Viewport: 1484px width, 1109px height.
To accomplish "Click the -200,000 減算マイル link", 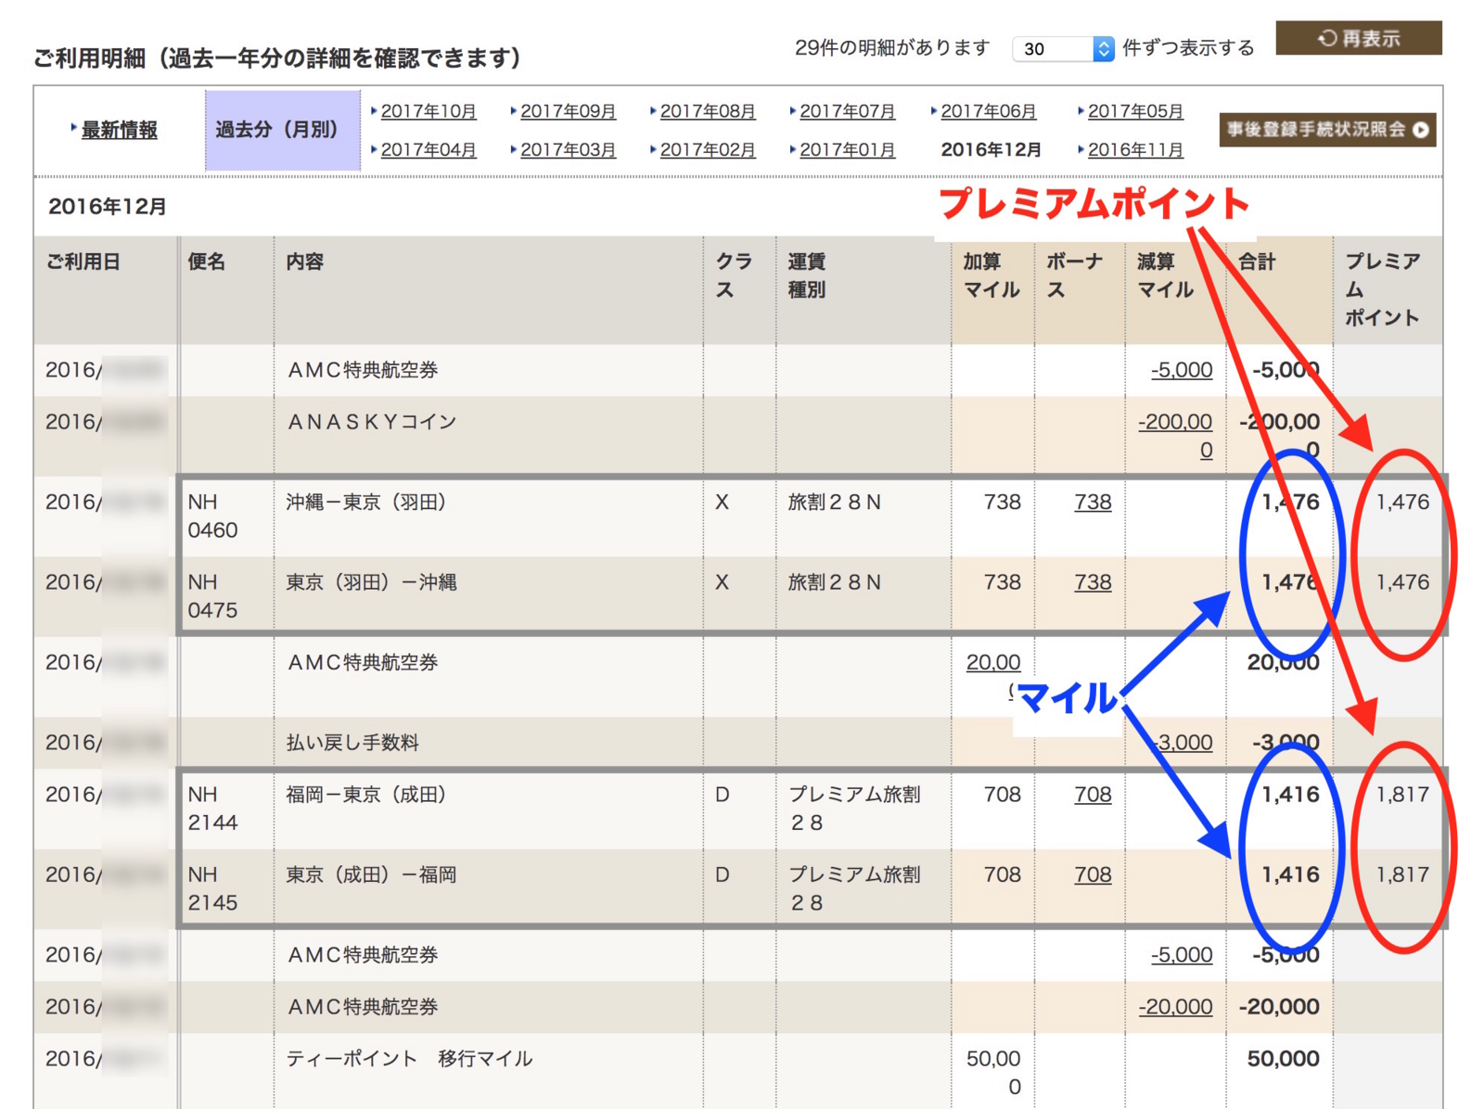I will coord(1175,436).
